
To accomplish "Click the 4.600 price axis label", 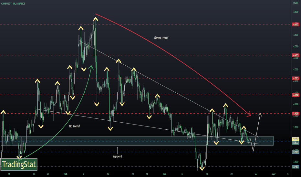I will click(x=296, y=35).
